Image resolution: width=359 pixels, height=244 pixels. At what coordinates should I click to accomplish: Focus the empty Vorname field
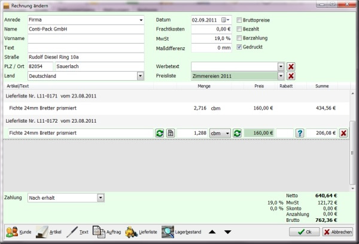pyautogui.click(x=86, y=38)
